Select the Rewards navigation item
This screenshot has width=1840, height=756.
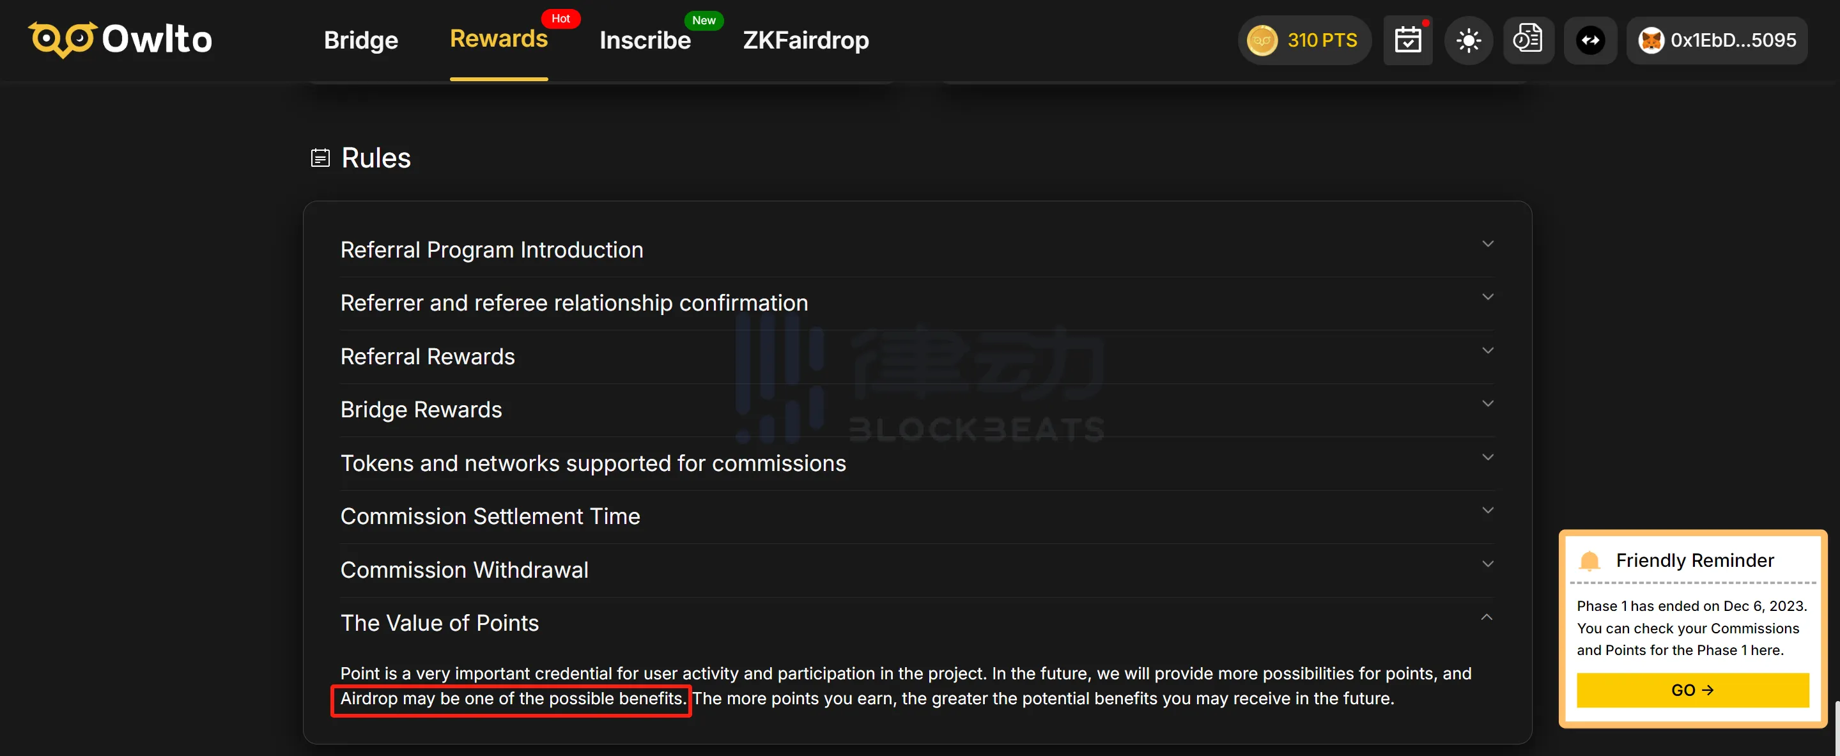(499, 39)
